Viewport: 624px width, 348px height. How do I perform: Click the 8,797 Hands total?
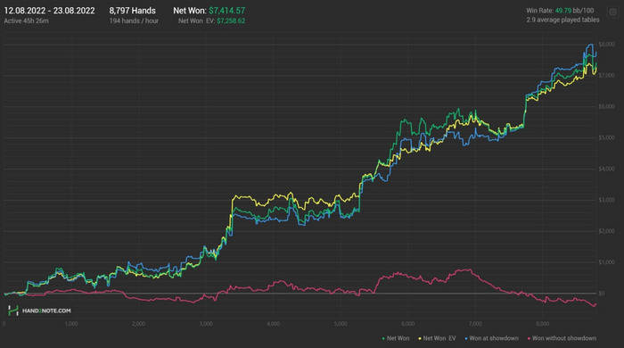(133, 11)
